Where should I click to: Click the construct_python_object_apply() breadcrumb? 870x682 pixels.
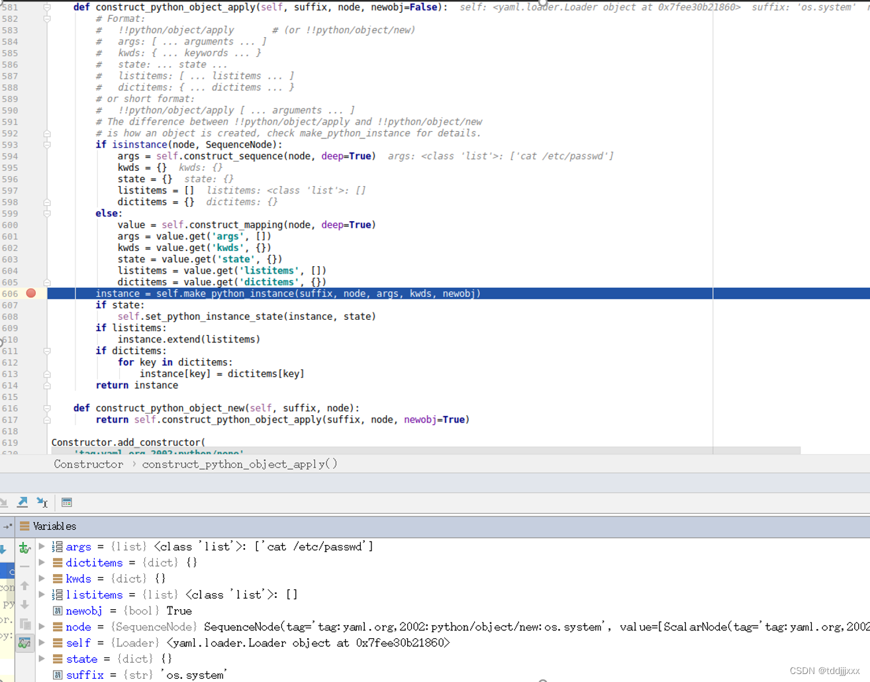coord(240,464)
